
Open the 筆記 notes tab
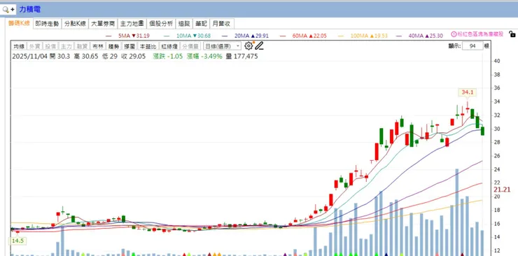click(x=201, y=24)
